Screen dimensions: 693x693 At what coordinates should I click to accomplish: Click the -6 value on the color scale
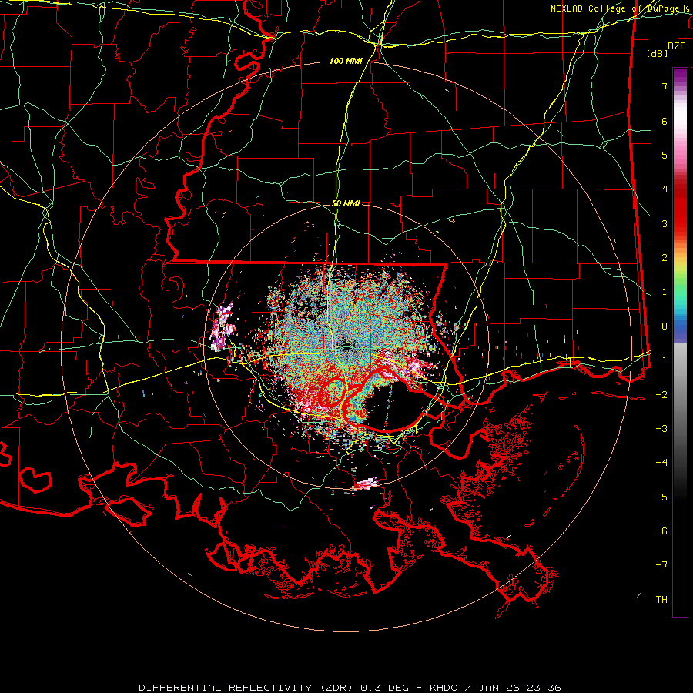click(661, 531)
